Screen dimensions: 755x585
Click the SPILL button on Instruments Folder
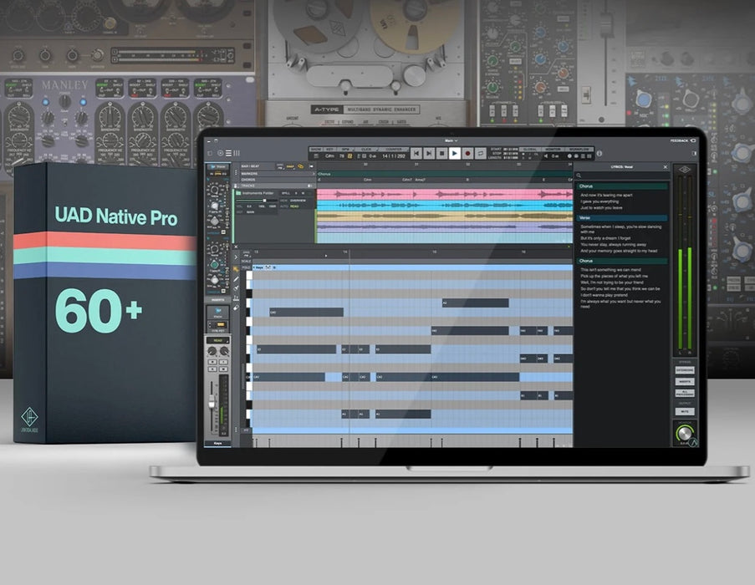click(286, 193)
